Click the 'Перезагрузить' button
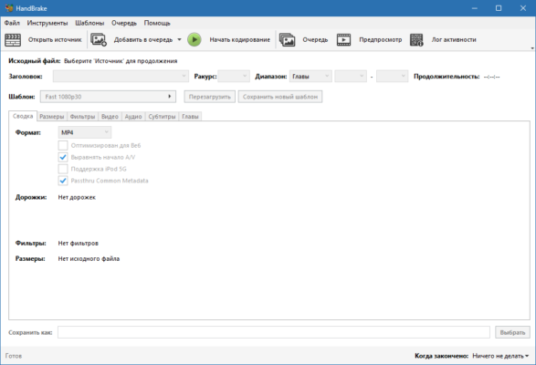The image size is (536, 365). tap(209, 97)
